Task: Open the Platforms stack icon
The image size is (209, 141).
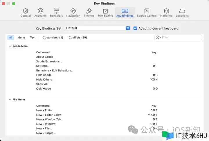Action: [x=166, y=11]
